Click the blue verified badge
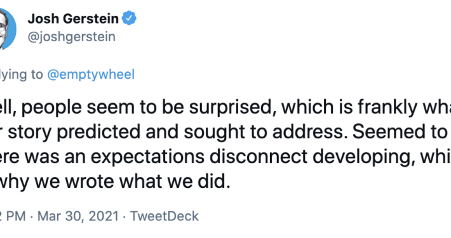The image size is (451, 238). (129, 18)
